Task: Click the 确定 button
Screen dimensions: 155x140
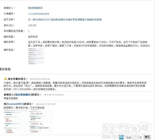Action: [147, 137]
